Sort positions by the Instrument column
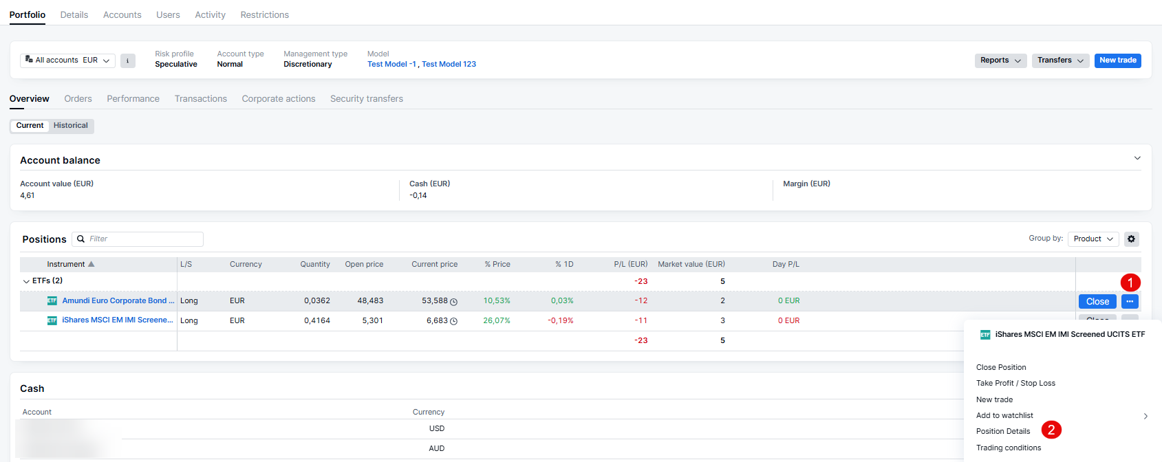 point(66,265)
